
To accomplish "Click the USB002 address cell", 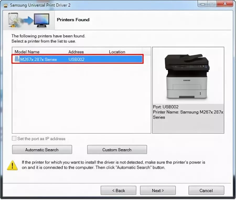I will pyautogui.click(x=76, y=59).
